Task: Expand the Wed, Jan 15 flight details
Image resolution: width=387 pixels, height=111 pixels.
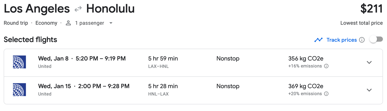Action: (369, 90)
